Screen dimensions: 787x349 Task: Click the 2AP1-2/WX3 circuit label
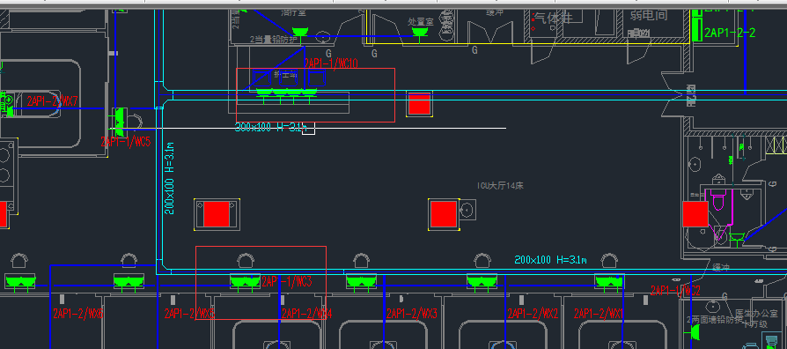pos(412,314)
